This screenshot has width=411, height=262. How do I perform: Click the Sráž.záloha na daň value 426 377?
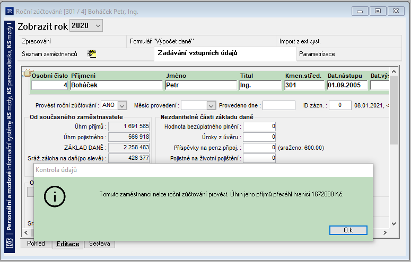[129, 158]
